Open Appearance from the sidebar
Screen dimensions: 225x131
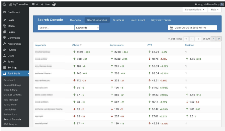tap(14, 44)
